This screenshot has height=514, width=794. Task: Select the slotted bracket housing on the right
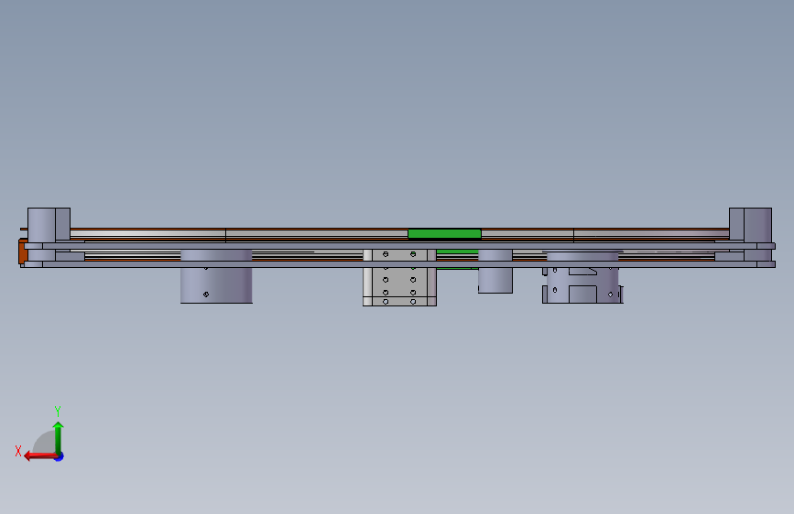[x=582, y=278]
